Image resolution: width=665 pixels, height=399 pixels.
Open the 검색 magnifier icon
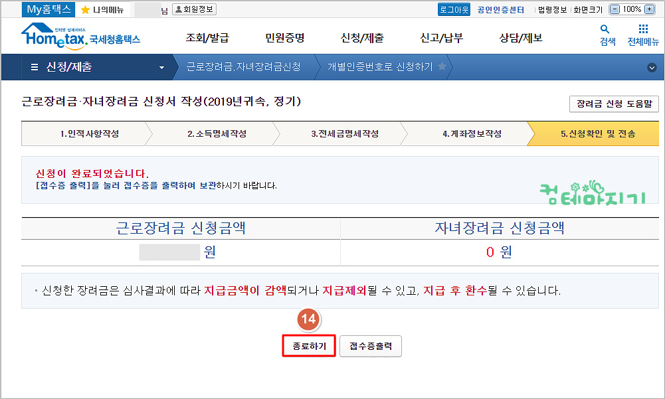[605, 29]
